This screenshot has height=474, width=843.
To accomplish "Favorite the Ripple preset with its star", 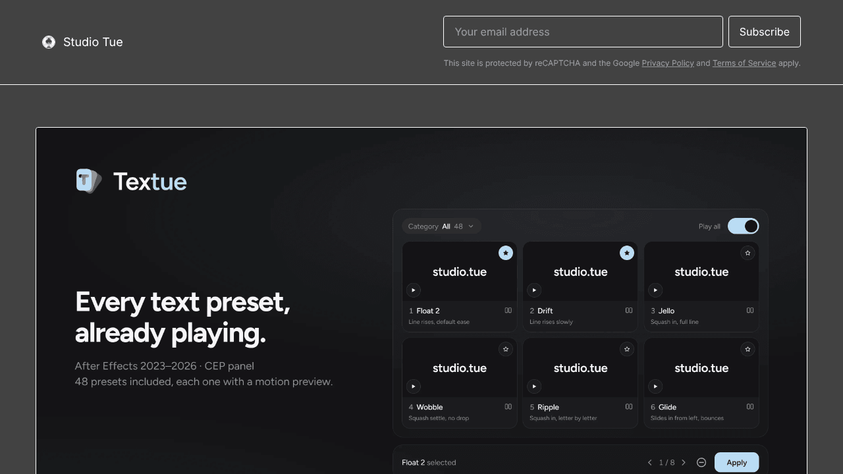I will coord(627,349).
